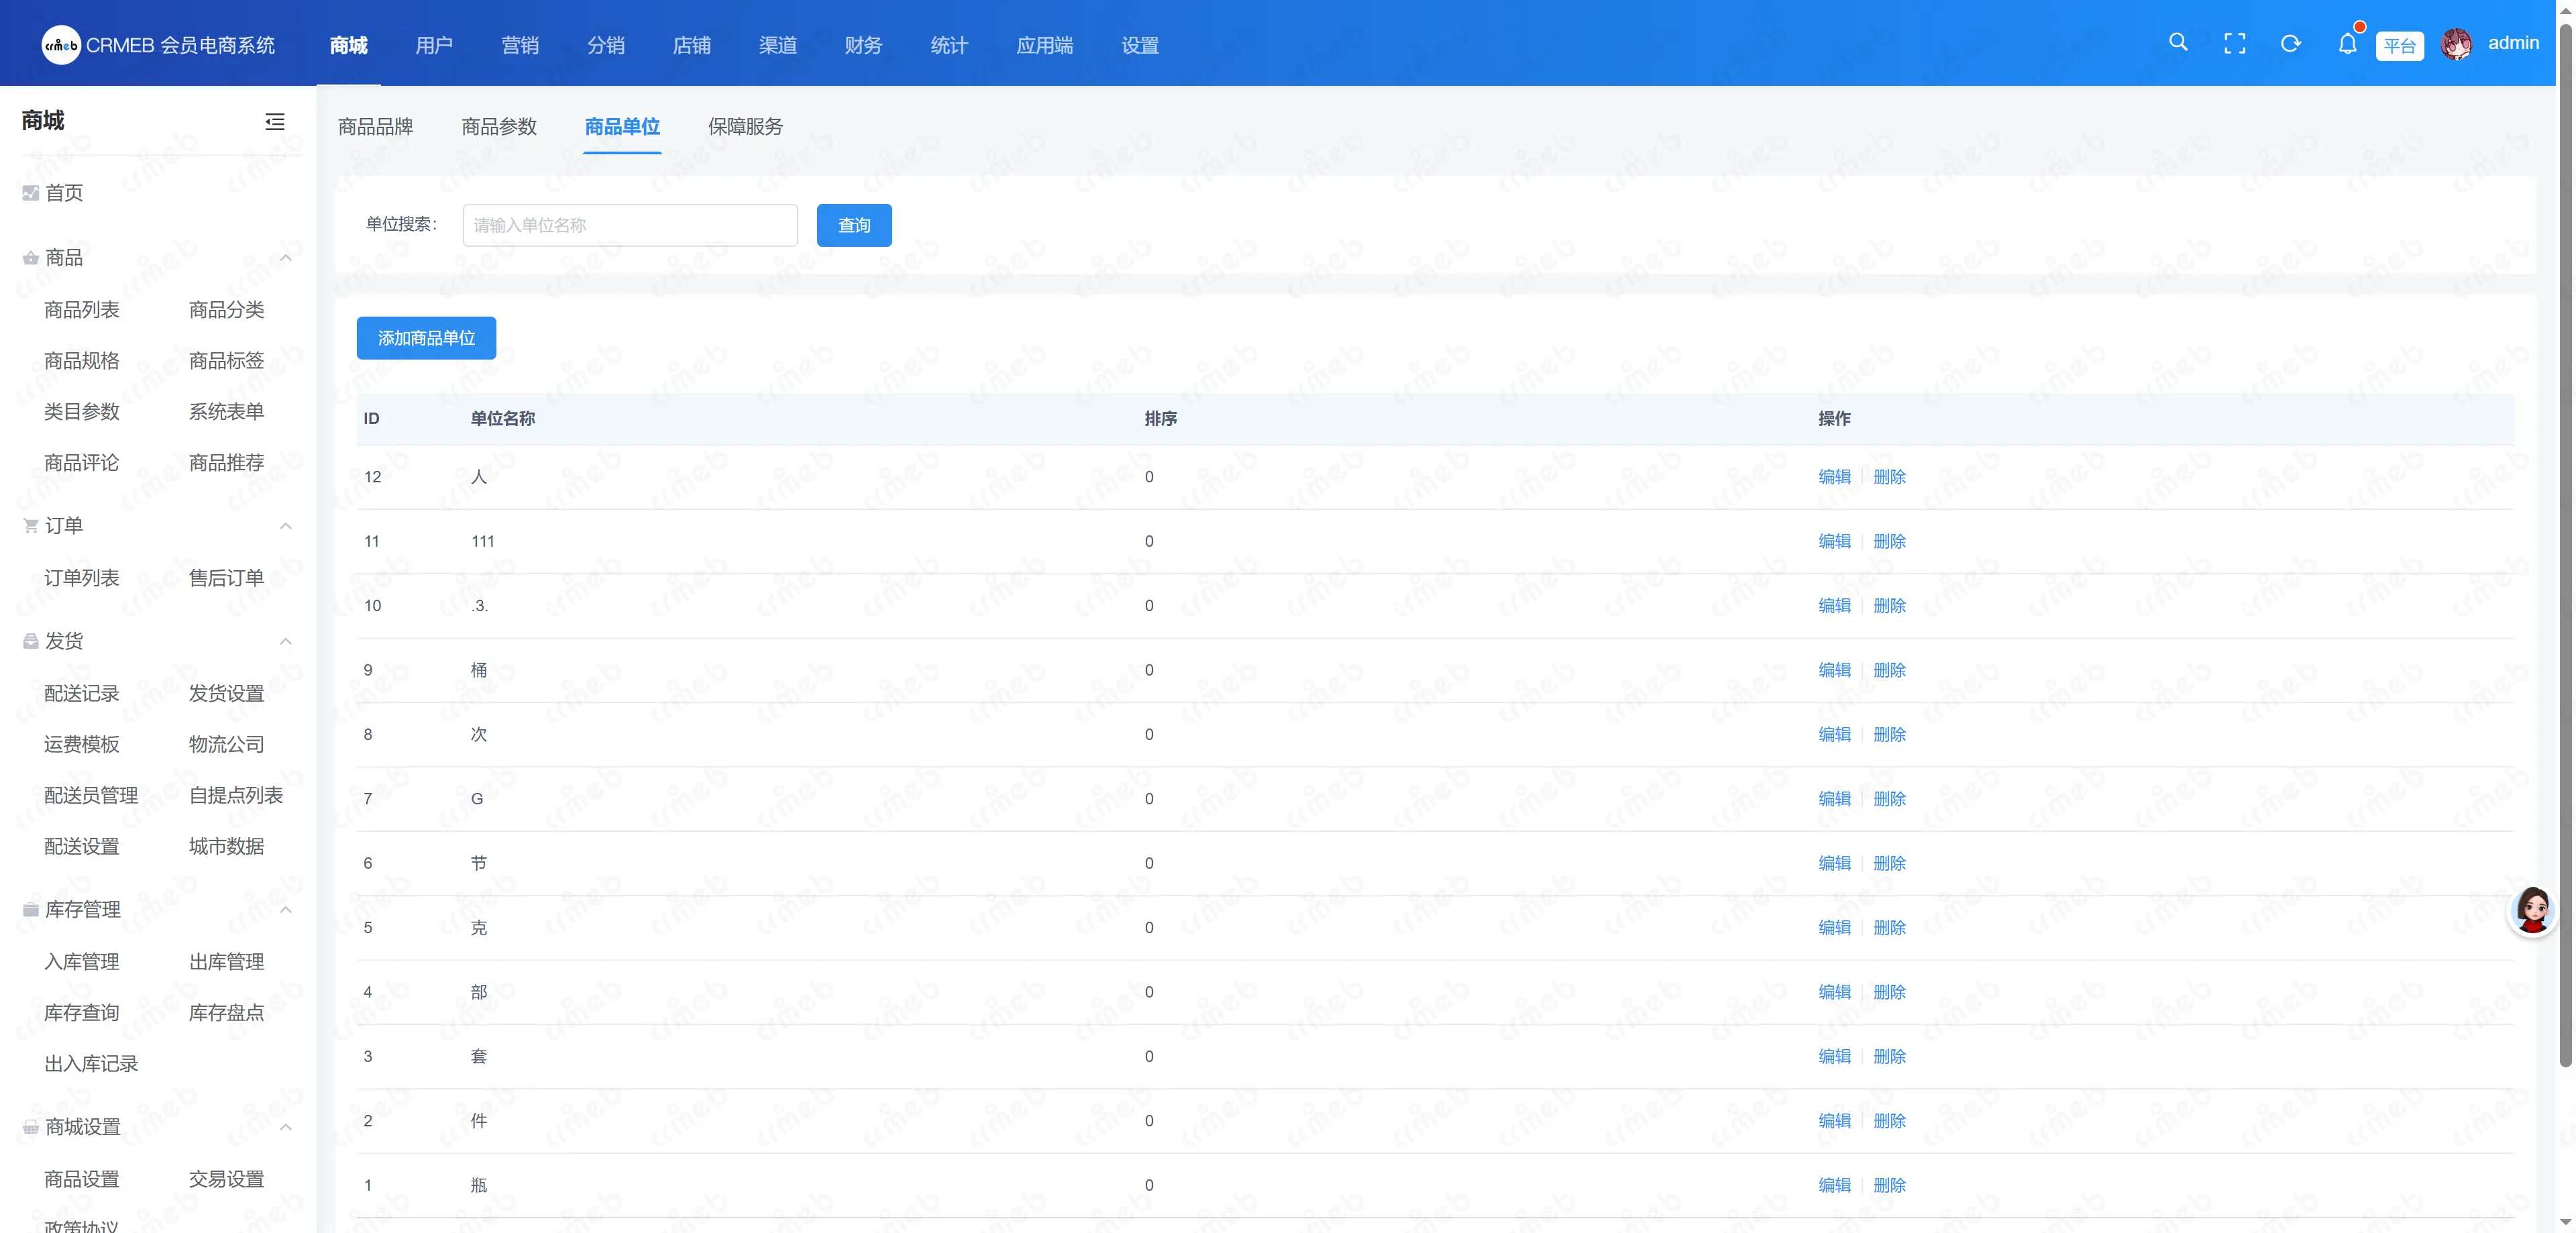
Task: Click the 库存管理 icon in sidebar
Action: [31, 910]
